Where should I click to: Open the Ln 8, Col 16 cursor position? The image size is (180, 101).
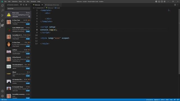(149, 100)
